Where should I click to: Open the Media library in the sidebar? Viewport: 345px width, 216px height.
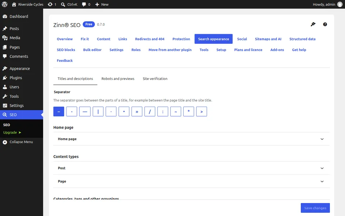(22, 38)
